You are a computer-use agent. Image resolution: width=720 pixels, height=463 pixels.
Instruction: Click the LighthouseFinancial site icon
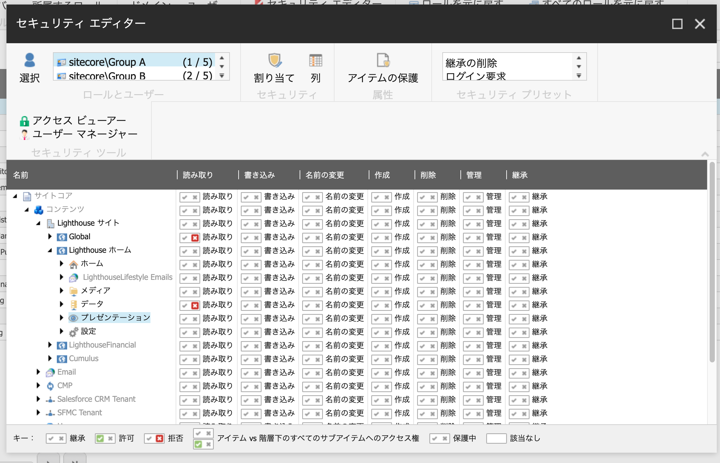[x=62, y=345]
